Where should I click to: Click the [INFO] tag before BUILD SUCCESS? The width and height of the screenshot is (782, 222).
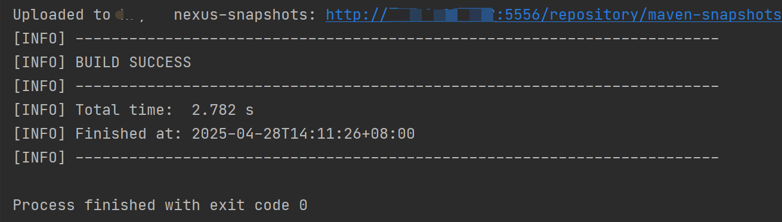click(x=39, y=62)
